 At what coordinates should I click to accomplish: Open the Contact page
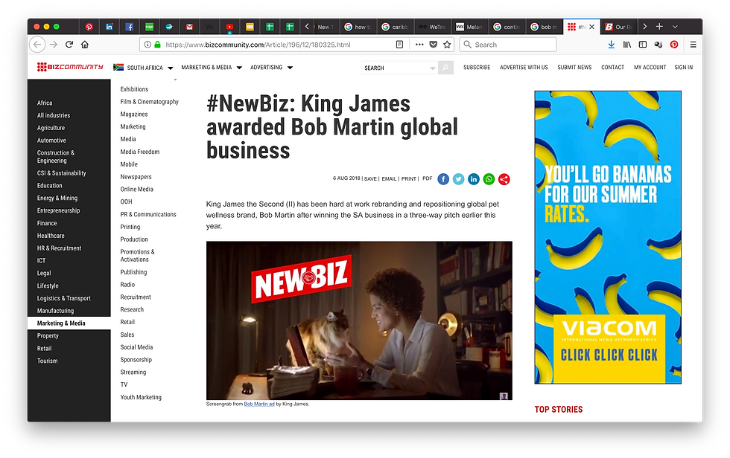point(612,68)
